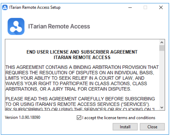Screen dimensions: 171x135
Task: Click the license scrollbar up arrow
Action: pyautogui.click(x=162, y=43)
